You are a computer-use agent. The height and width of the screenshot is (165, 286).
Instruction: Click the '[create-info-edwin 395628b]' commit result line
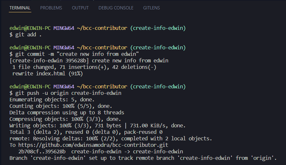click(x=89, y=60)
